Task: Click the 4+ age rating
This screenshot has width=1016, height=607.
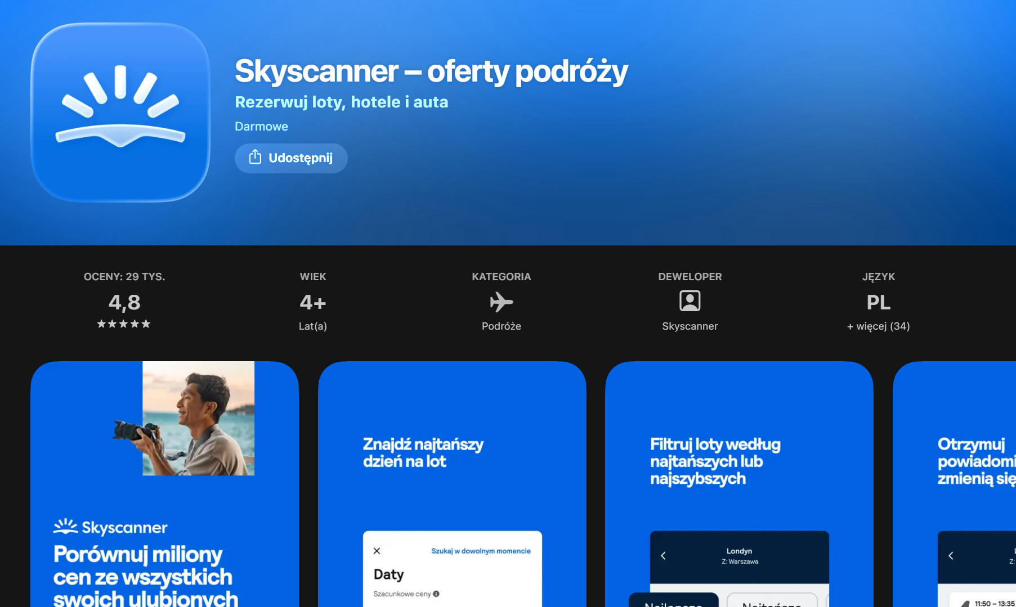Action: pyautogui.click(x=312, y=303)
